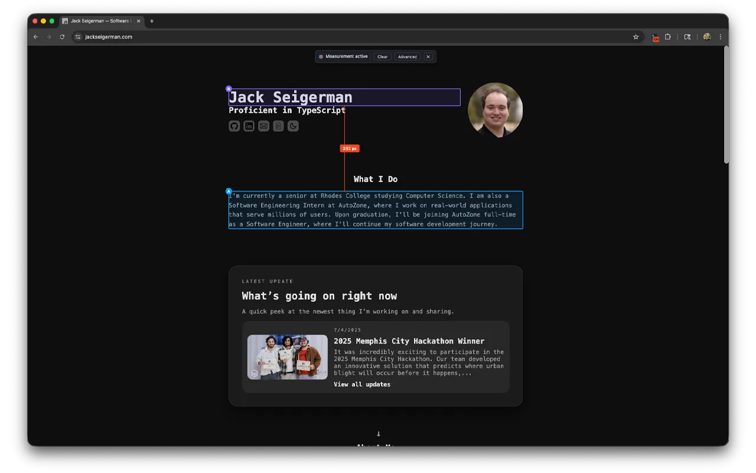Click the LATEST UPDATE label
The height and width of the screenshot is (473, 756).
tap(268, 281)
